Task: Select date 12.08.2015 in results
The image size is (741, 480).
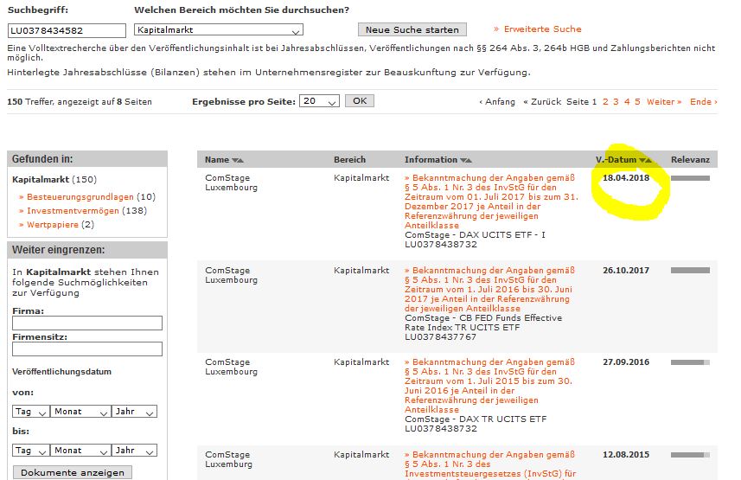Action: [x=626, y=454]
